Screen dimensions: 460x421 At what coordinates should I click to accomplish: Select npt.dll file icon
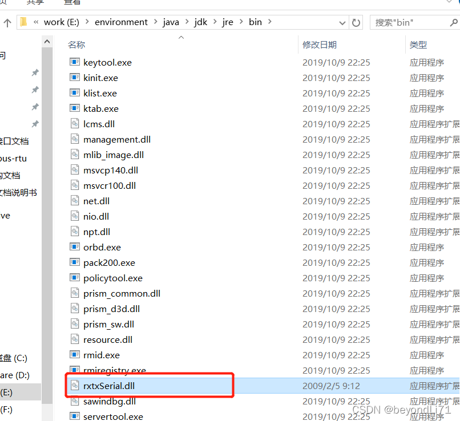pyautogui.click(x=75, y=231)
